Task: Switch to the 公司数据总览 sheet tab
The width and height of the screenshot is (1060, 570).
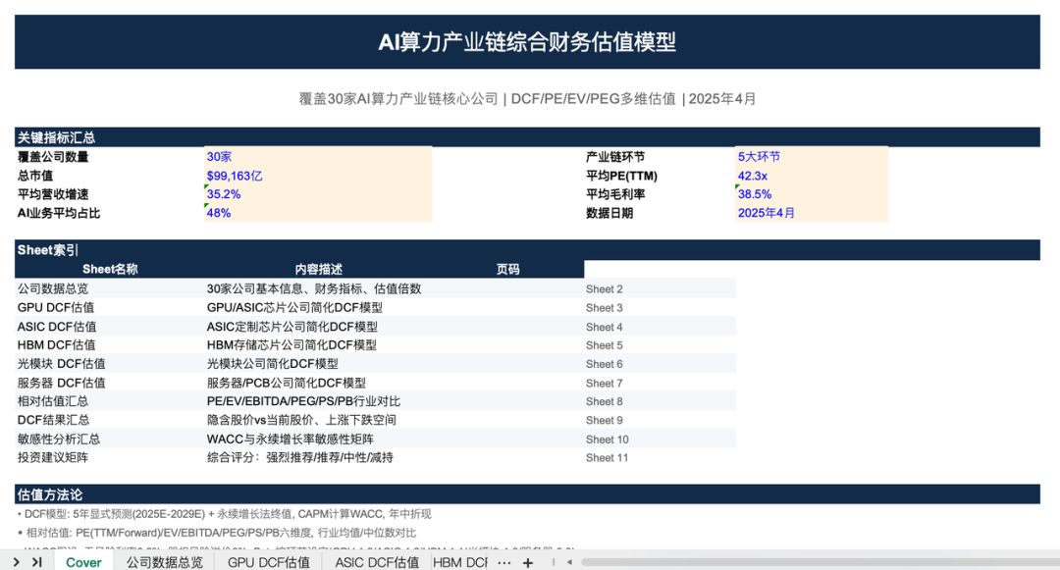Action: tap(163, 563)
